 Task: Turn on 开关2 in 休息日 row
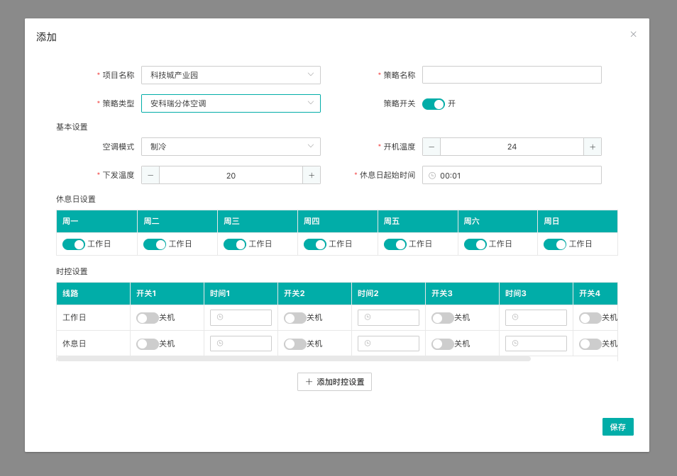tap(295, 344)
